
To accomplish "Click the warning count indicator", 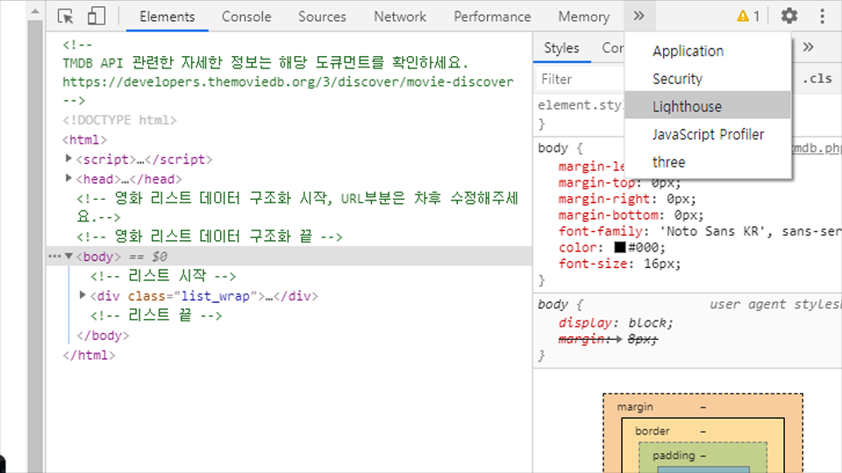I will 748,16.
